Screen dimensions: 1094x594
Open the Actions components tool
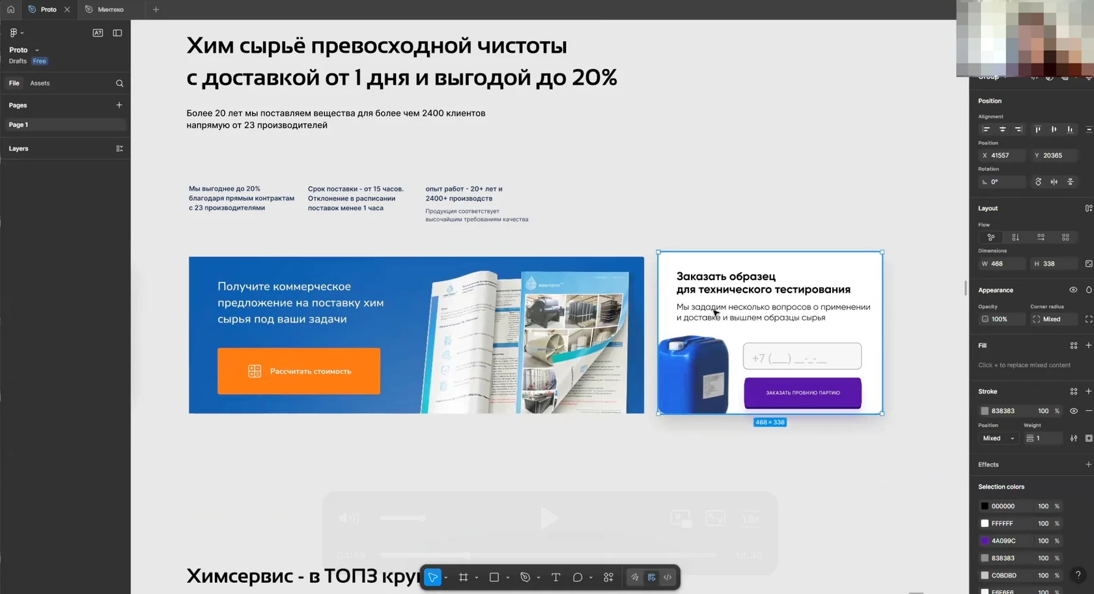tap(608, 577)
